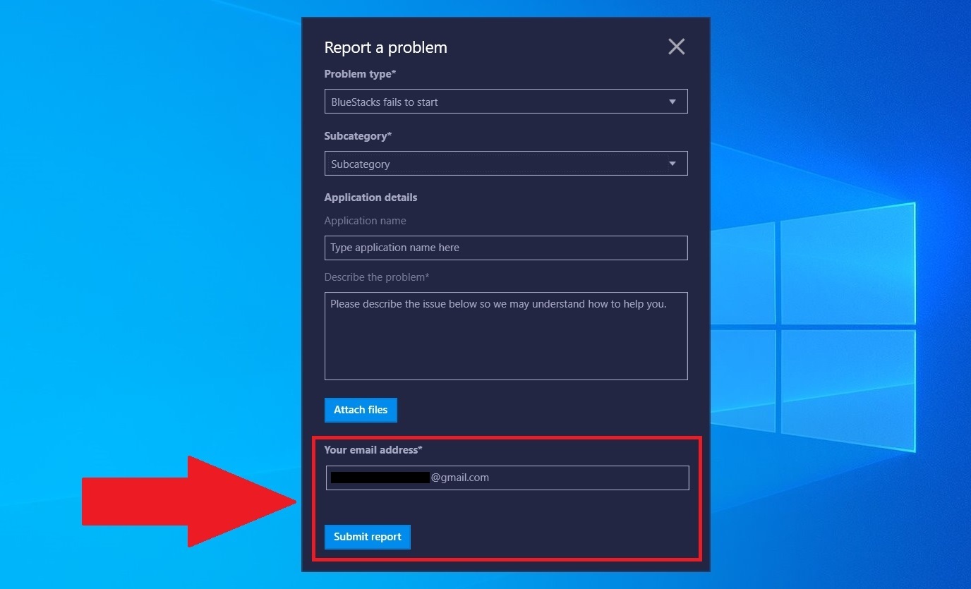Select the "BlueStacks fails to start" combo box
Screen dimensions: 971x589
click(506, 102)
